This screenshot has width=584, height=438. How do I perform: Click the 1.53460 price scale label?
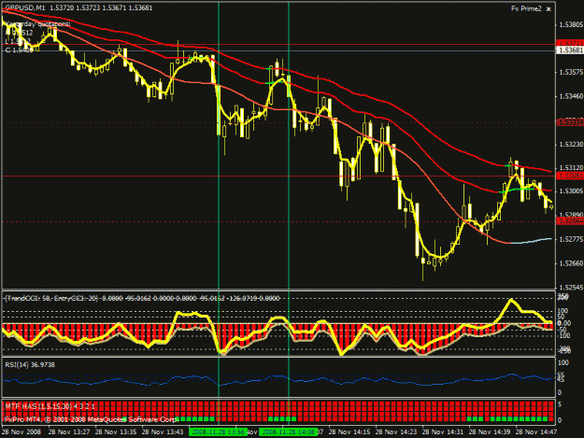click(x=571, y=96)
